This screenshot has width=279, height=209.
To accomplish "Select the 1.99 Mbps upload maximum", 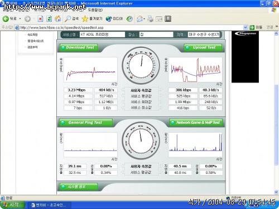I will (x=183, y=102).
